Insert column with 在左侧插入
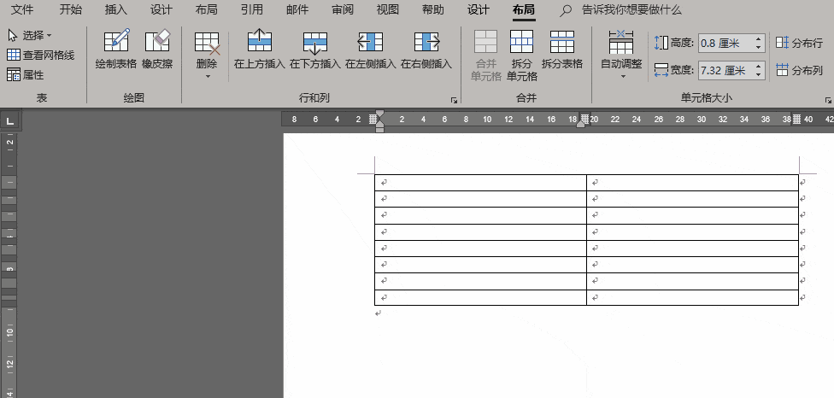The width and height of the screenshot is (834, 398). (371, 49)
